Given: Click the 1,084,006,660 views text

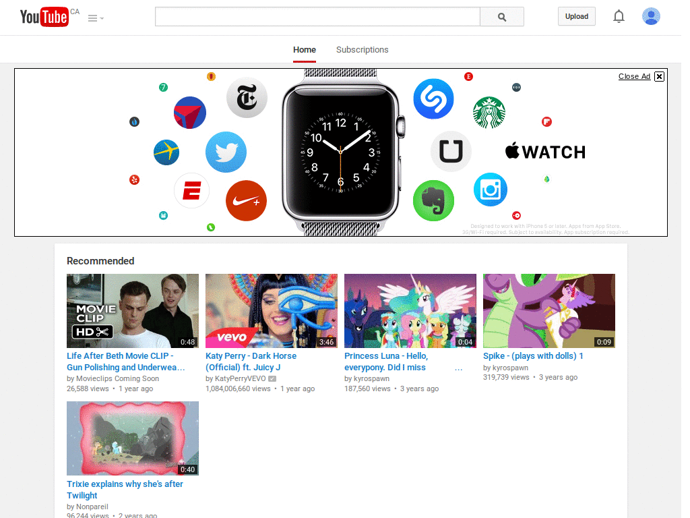Looking at the screenshot, I should (x=238, y=388).
